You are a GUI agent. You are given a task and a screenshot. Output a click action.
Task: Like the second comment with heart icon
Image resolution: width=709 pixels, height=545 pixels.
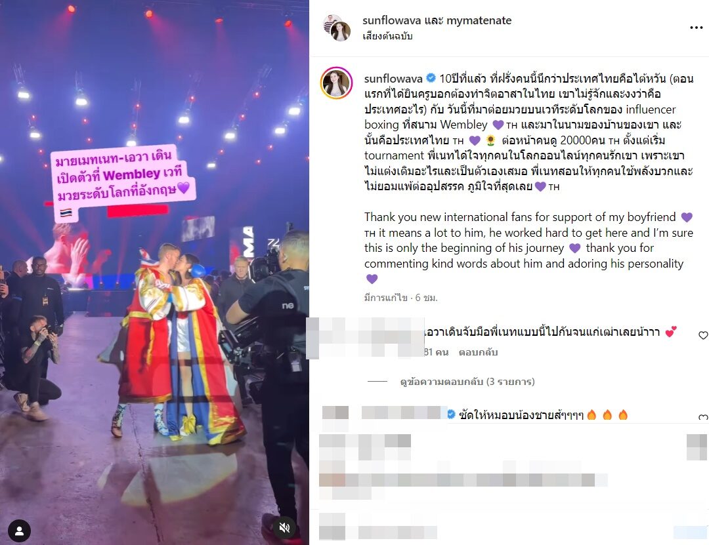click(703, 417)
